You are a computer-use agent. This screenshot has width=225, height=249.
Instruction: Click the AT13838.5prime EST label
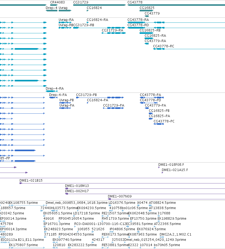tap(162, 208)
